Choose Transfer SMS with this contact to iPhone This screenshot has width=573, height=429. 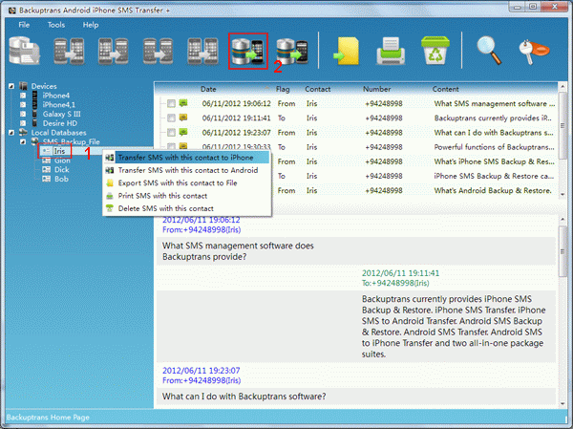(187, 158)
